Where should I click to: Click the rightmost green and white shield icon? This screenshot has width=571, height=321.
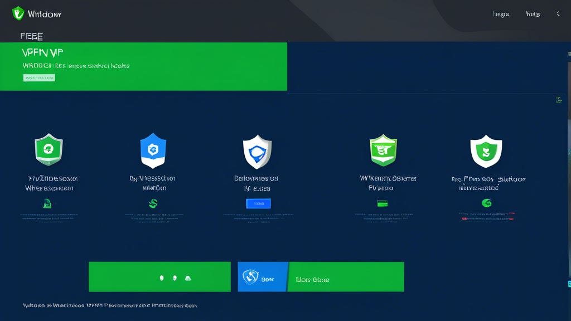tap(486, 151)
